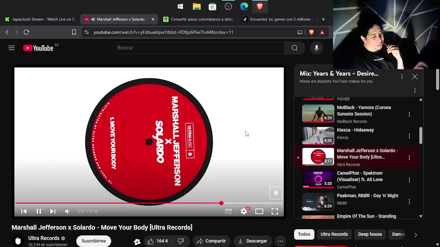Enter fullscreen mode

275,211
